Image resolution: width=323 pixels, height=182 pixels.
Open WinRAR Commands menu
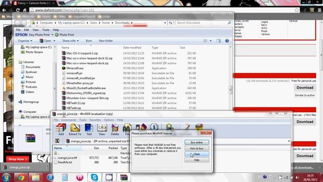69,120
